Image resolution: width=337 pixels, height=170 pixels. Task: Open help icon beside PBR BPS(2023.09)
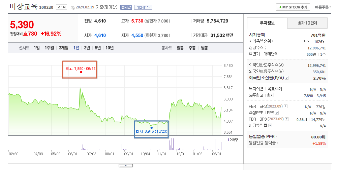pyautogui.click(x=286, y=119)
